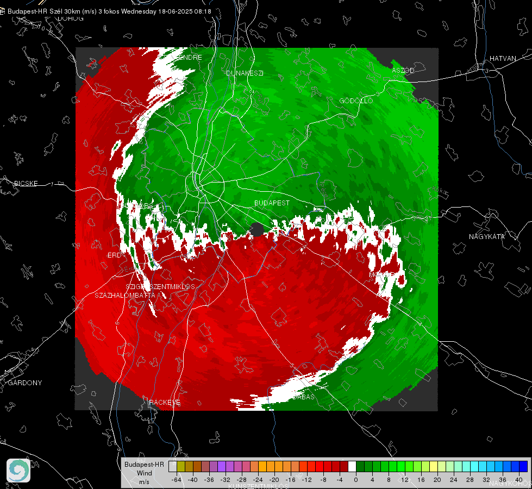Screen dimensions: 532x489
Task: Click road number 3 beside HATVAN
Action: [x=486, y=71]
